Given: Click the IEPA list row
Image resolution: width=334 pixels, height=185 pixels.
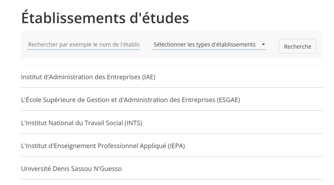Looking at the screenshot, I should [171, 146].
